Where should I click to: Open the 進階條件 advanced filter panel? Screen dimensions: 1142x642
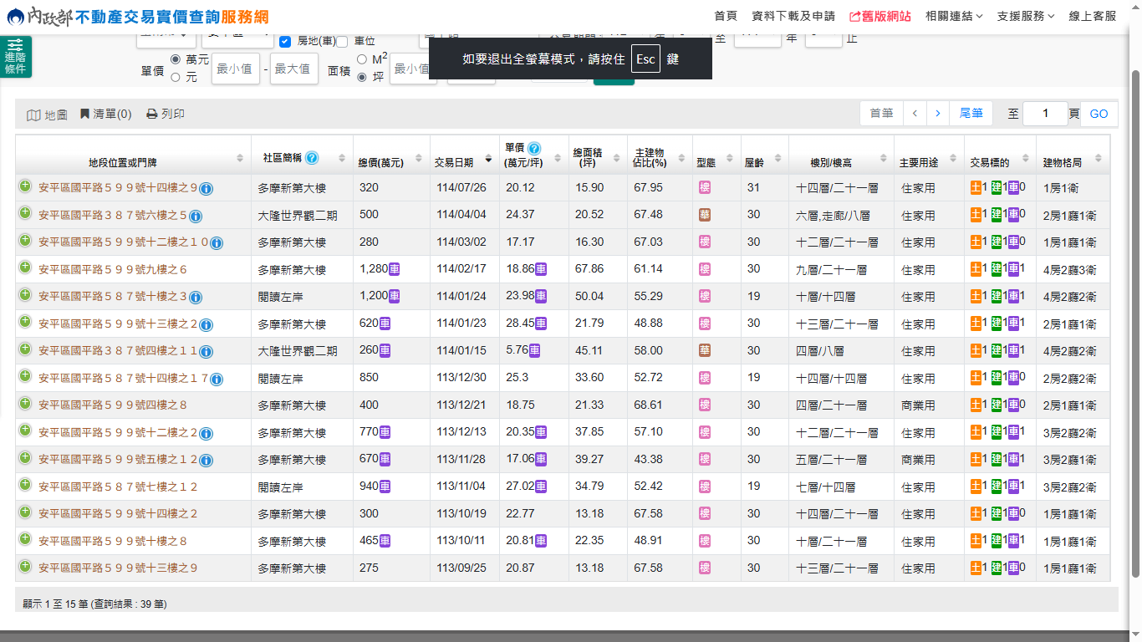[x=15, y=57]
